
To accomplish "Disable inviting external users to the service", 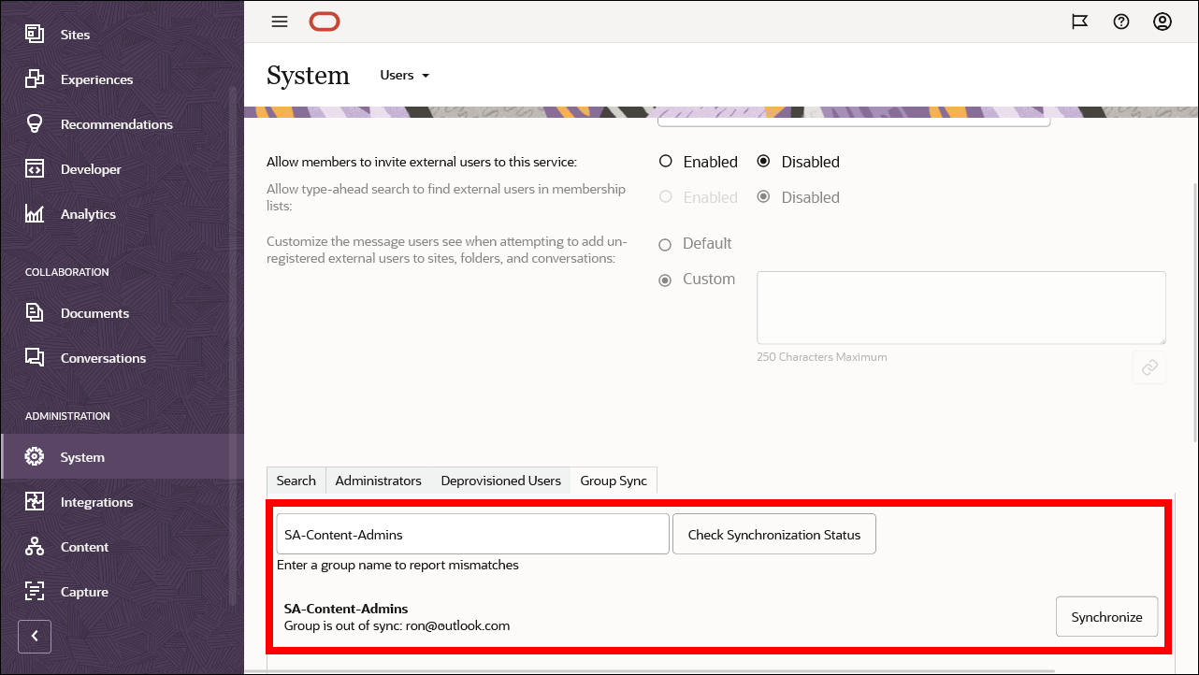I will (763, 161).
